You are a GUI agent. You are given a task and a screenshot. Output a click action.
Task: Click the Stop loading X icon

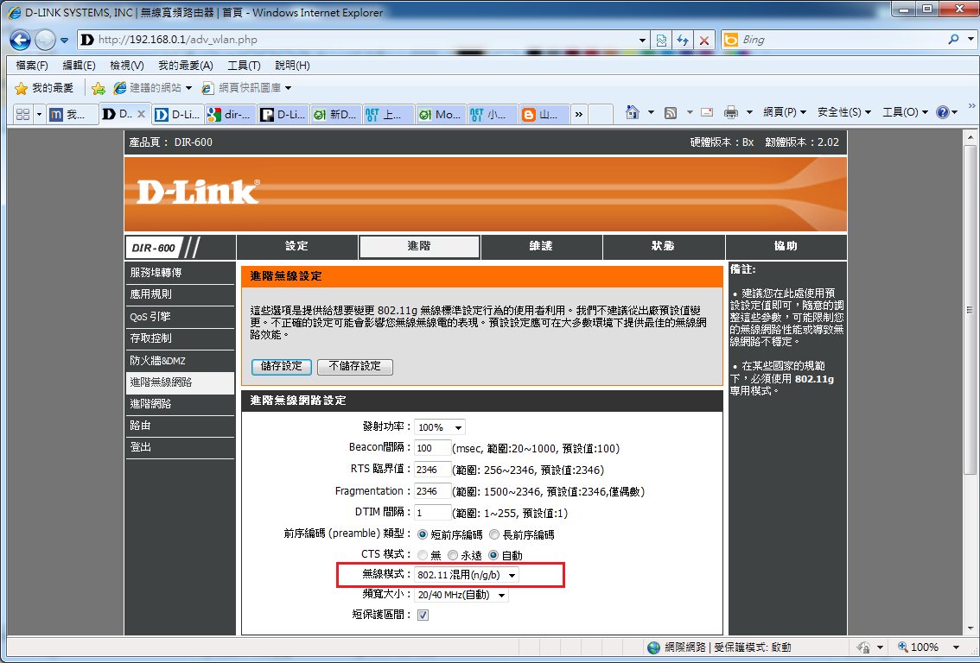(705, 40)
